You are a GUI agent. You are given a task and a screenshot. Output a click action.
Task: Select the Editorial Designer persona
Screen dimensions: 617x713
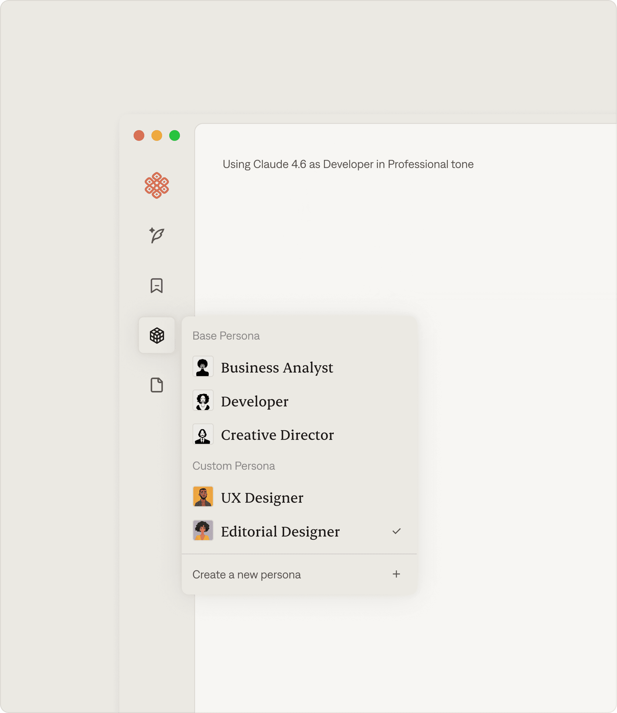(x=280, y=531)
